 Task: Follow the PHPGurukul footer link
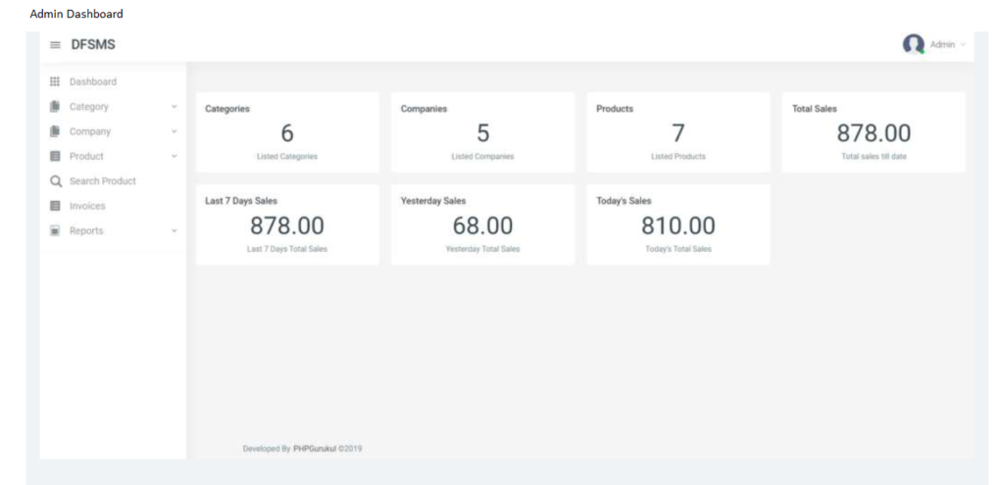[315, 449]
